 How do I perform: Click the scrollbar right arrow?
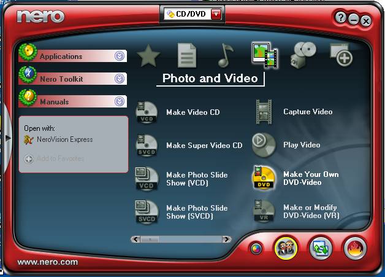(226, 239)
